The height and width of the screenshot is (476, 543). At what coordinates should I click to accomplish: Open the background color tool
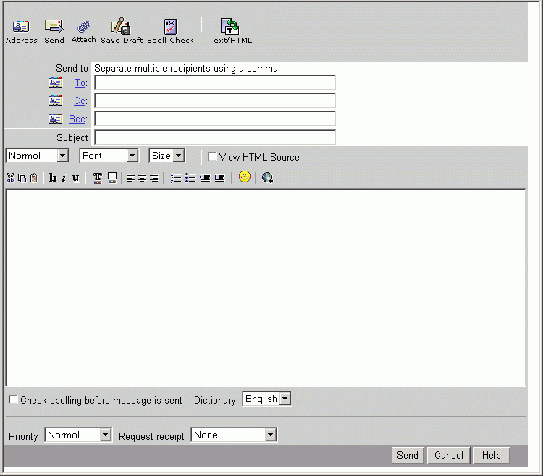(x=111, y=178)
